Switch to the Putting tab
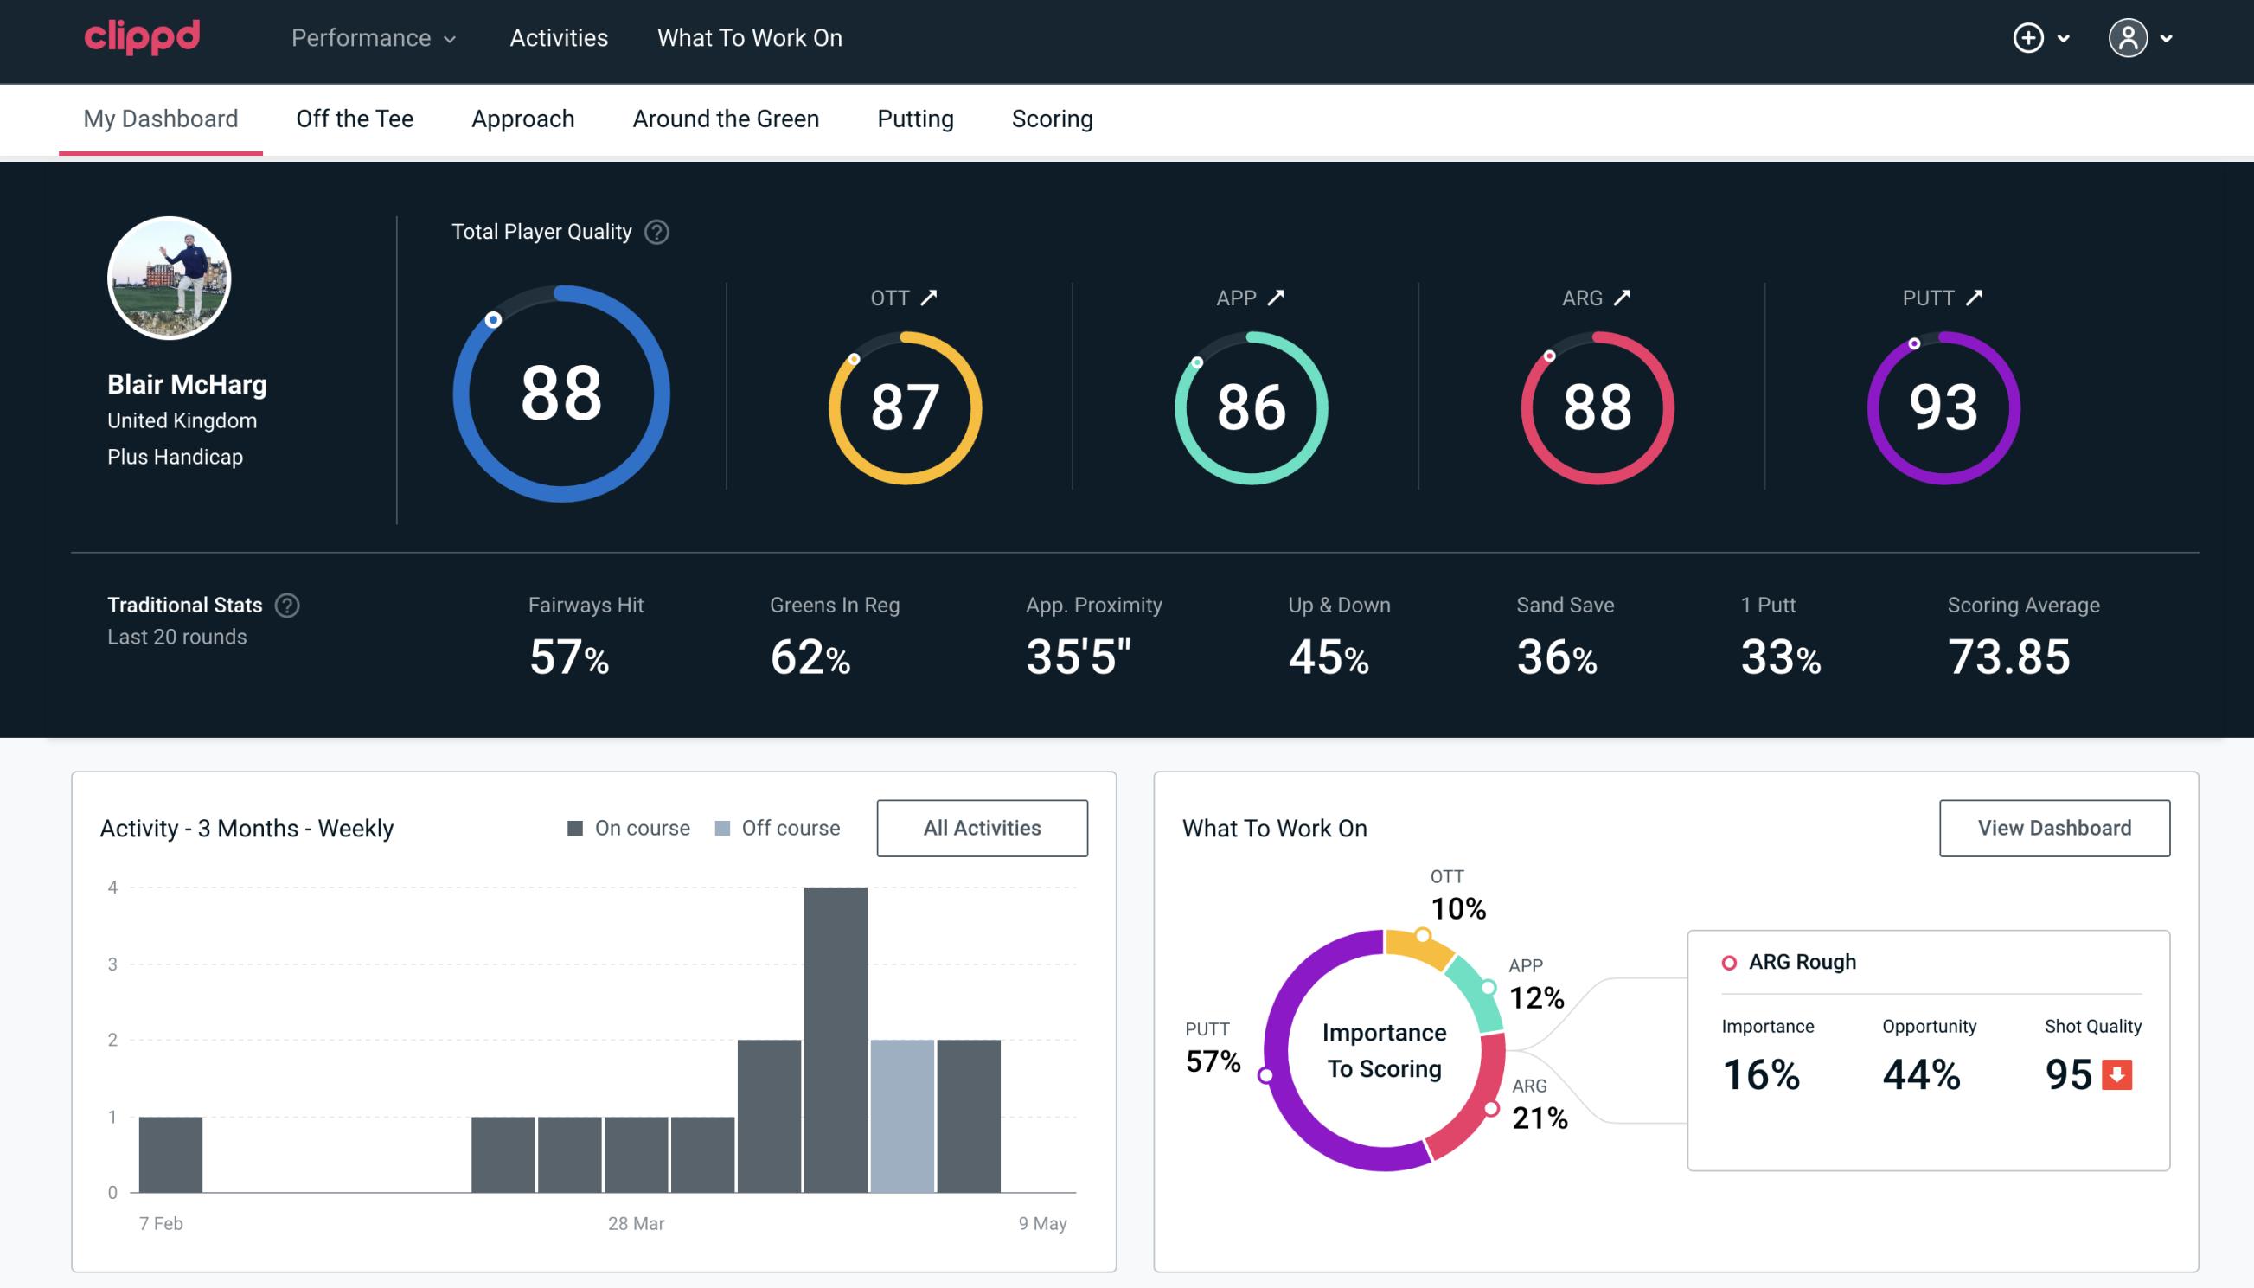This screenshot has width=2254, height=1288. [915, 119]
